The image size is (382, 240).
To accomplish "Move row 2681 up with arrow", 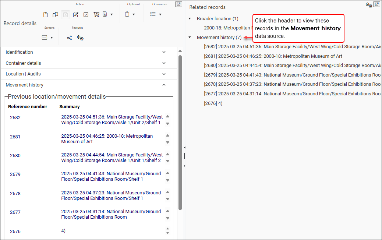I will (167, 135).
